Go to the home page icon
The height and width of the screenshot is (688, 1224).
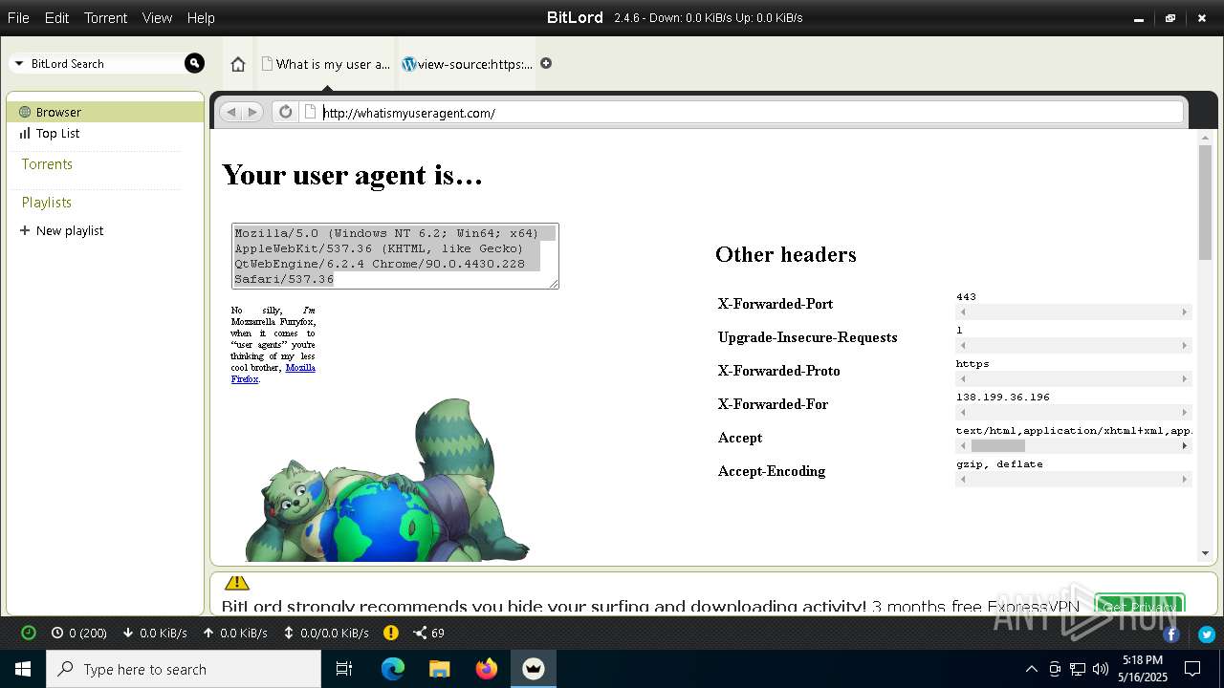238,64
